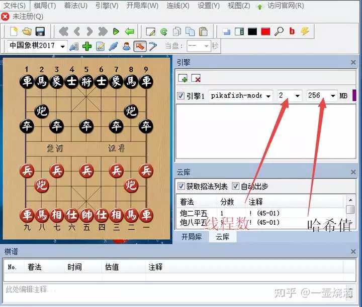Viewport: 362px width, 307px height.
Task: Click the blue feather icon in second toolbar
Action: coord(113,46)
